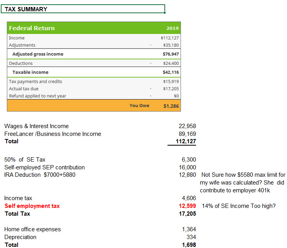
Task: Select the 334 depreciation value
Action: 191,237
